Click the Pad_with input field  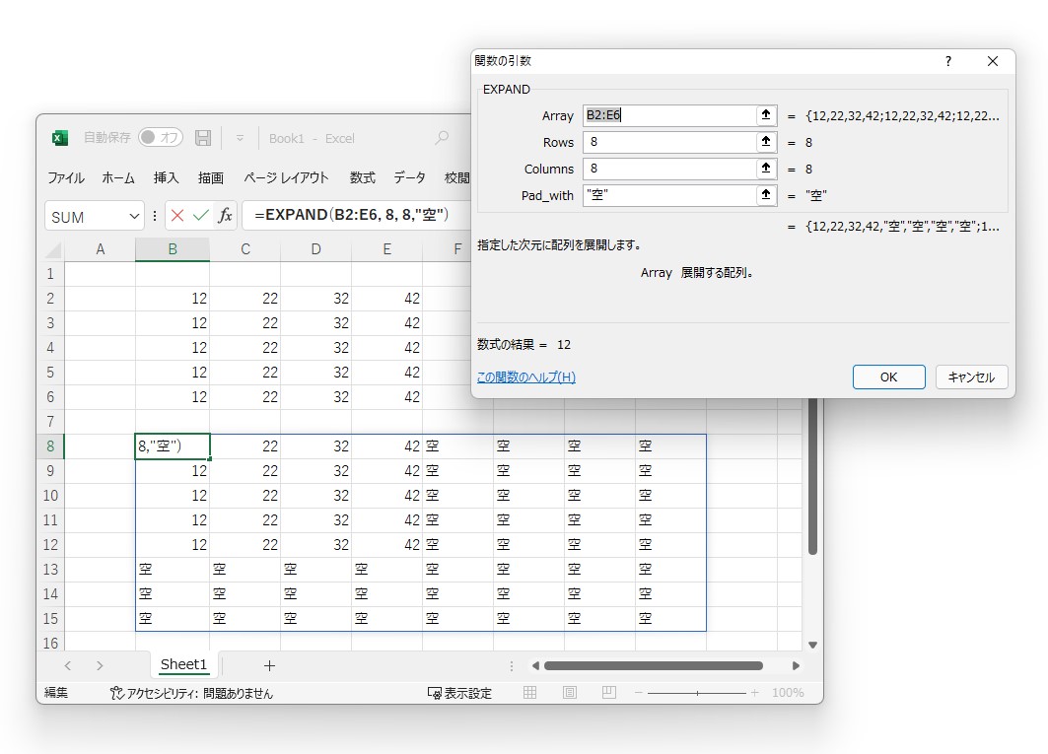pos(669,195)
